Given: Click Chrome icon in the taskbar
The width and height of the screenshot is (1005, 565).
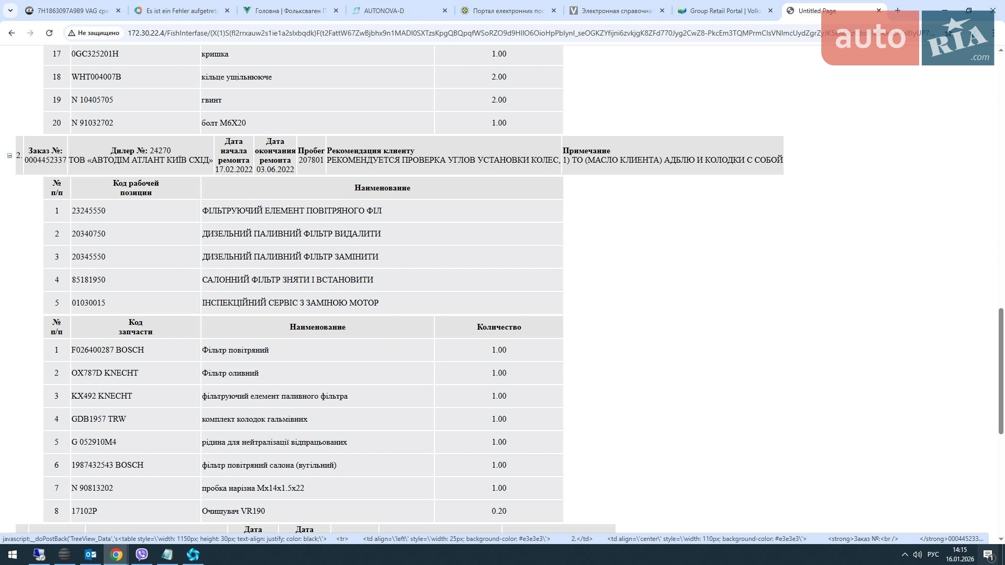Looking at the screenshot, I should click(116, 555).
